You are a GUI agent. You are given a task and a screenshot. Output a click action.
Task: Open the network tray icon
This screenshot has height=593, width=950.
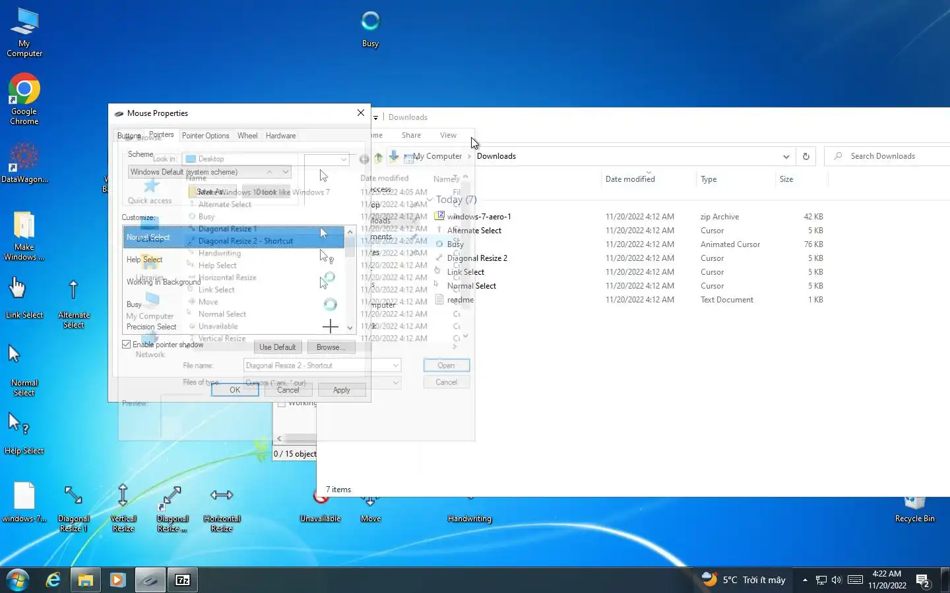point(821,580)
